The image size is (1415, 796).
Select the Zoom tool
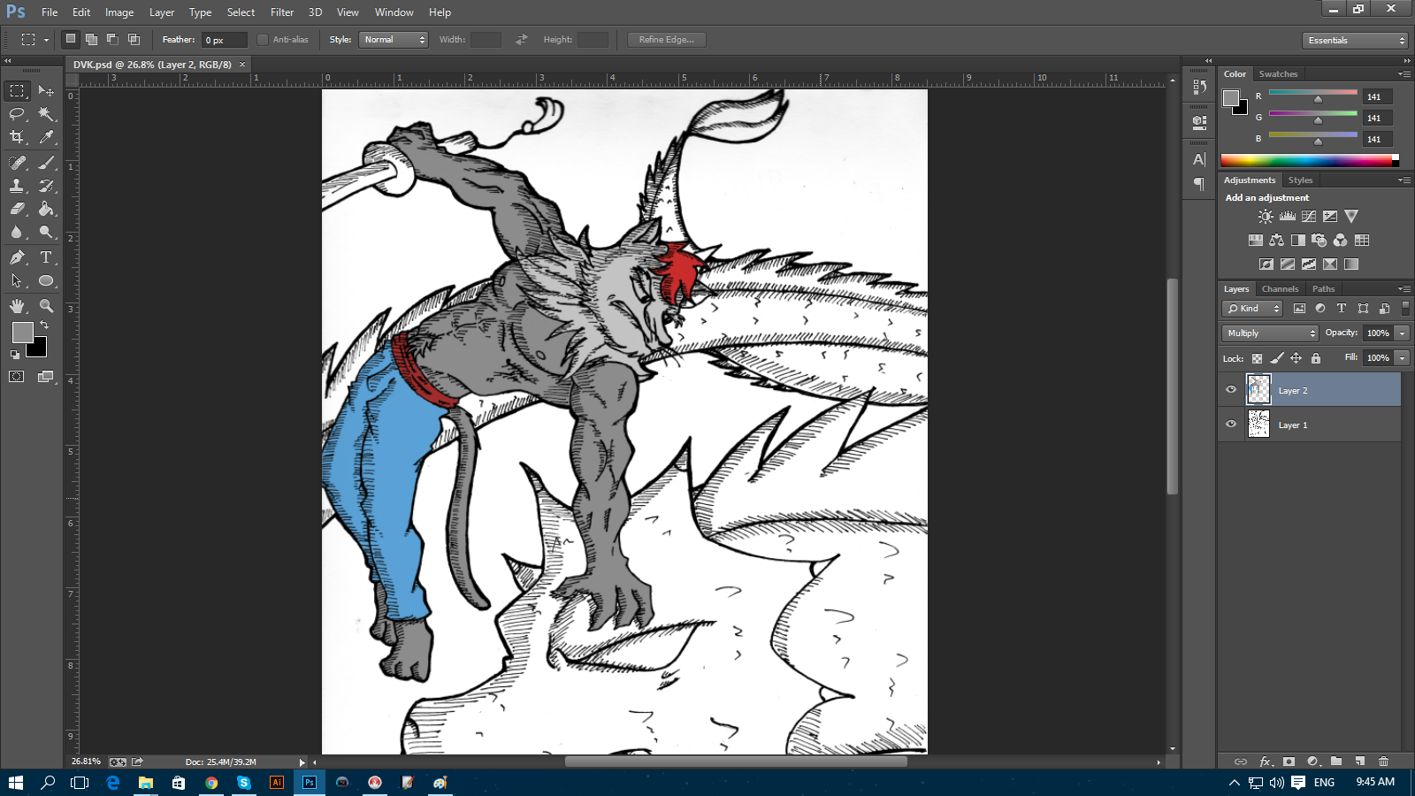(x=46, y=306)
